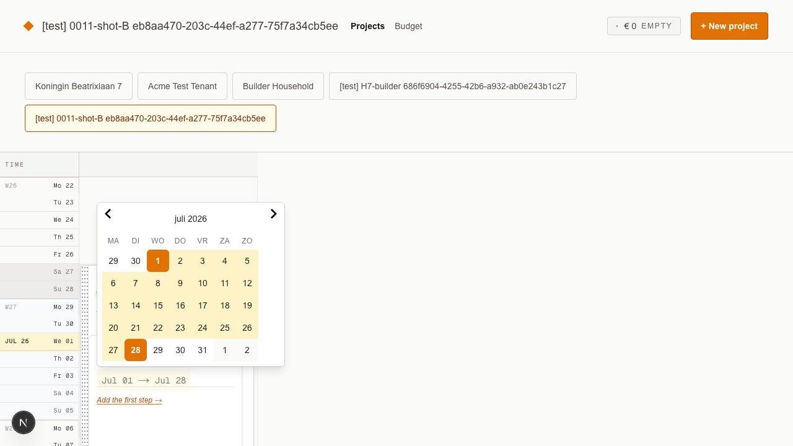
Task: Choose July 10 in the date picker
Action: pyautogui.click(x=203, y=283)
